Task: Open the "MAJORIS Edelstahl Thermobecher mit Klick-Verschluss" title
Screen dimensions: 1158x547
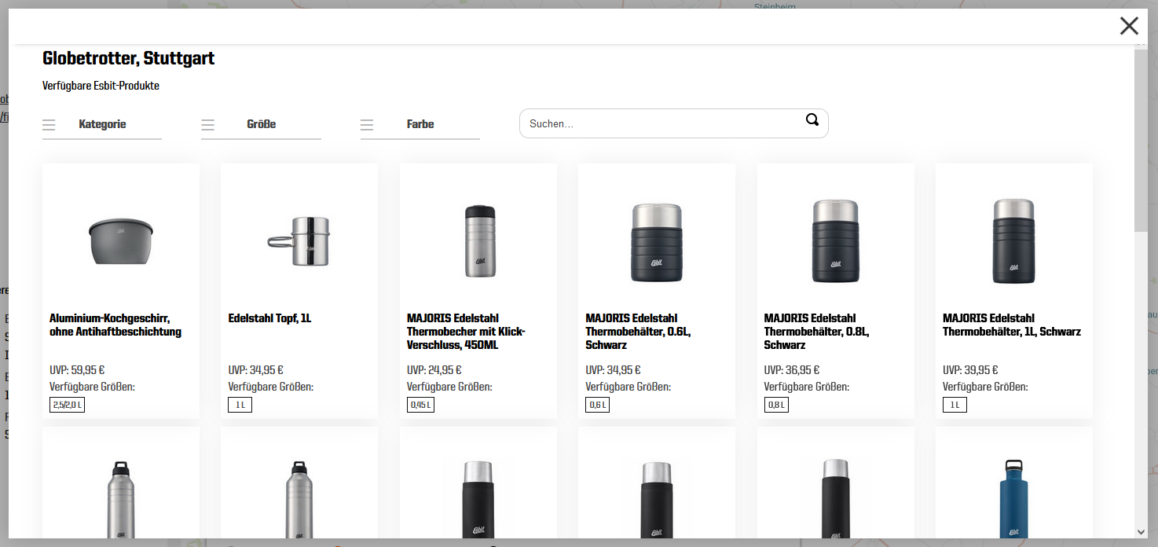Action: [x=466, y=332]
